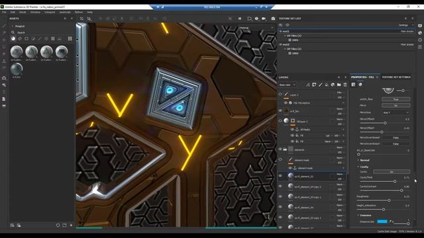The image size is (424, 238).
Task: Open the smart material icon in Layers toolbar
Action: coord(333,85)
